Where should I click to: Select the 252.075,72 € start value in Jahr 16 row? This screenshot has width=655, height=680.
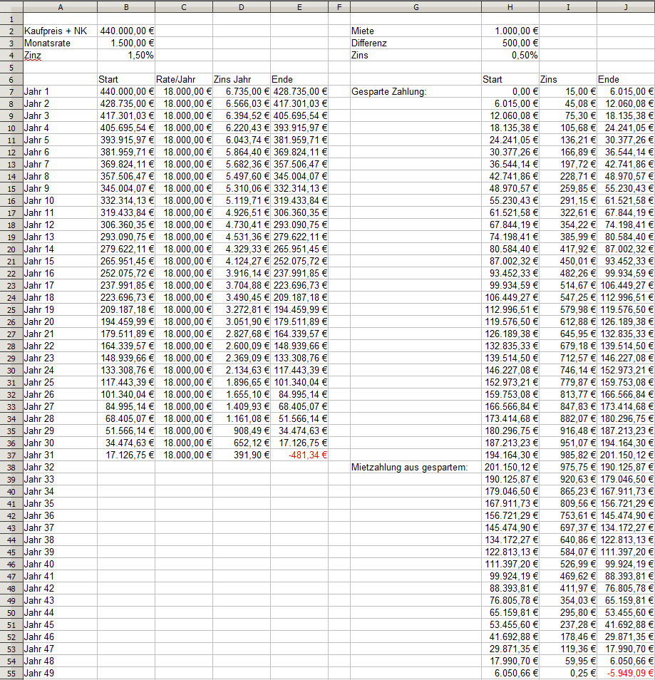(x=126, y=274)
